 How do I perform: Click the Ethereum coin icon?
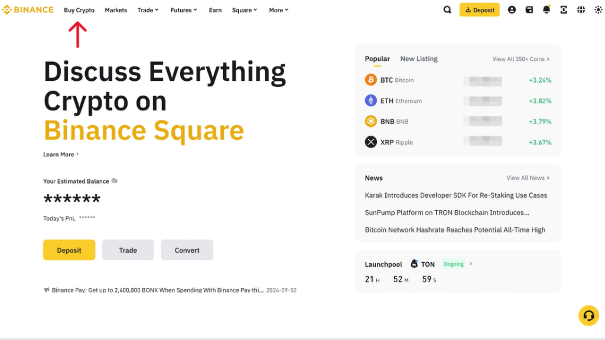[x=371, y=100]
